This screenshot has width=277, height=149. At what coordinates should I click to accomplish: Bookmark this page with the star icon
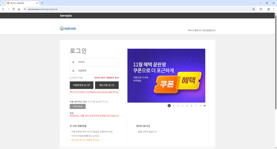pyautogui.click(x=253, y=9)
